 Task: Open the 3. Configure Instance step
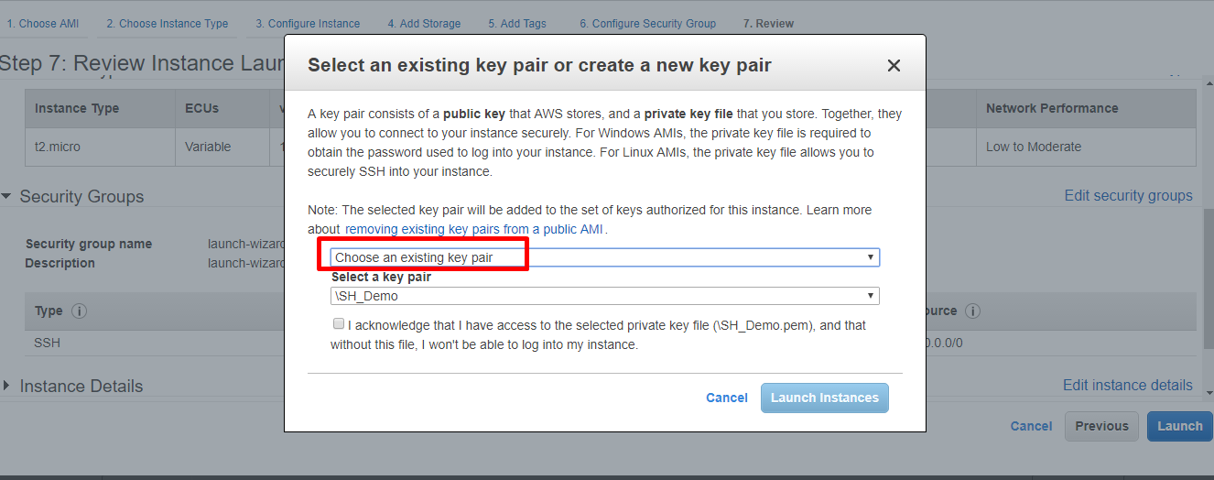(x=308, y=24)
